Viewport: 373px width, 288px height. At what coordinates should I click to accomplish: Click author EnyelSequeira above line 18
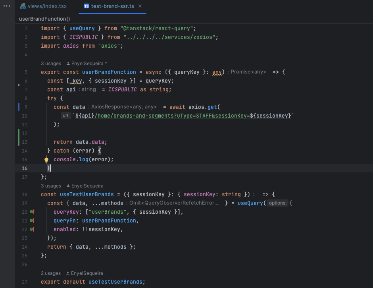coord(85,186)
